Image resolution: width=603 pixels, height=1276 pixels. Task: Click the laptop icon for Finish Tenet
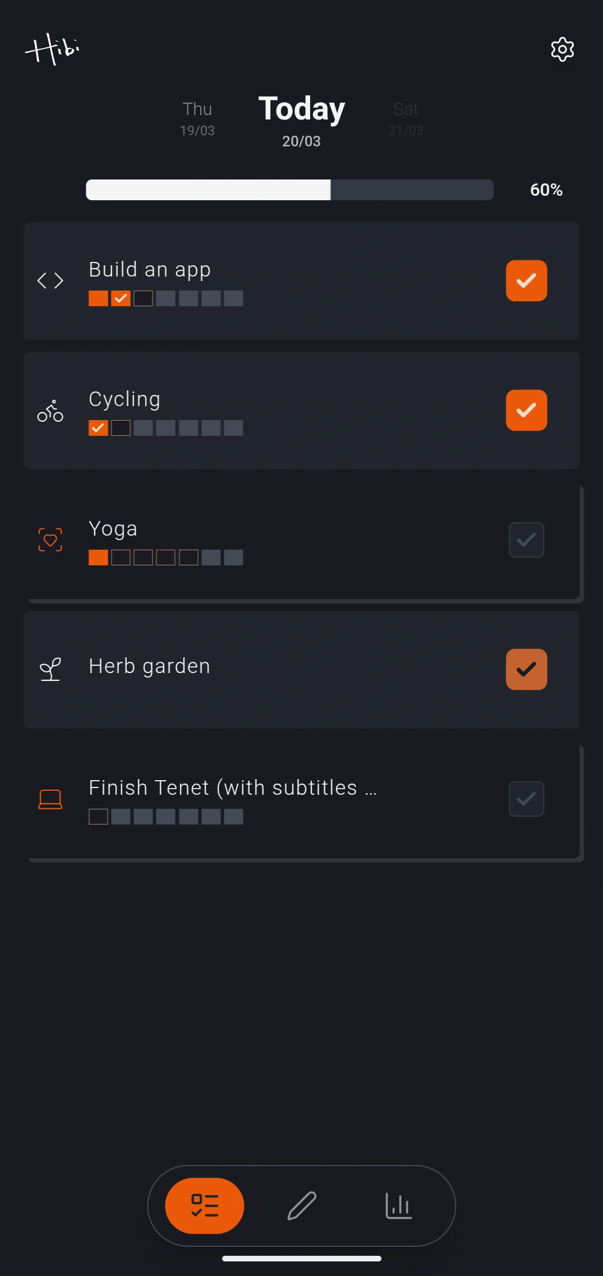(x=50, y=799)
